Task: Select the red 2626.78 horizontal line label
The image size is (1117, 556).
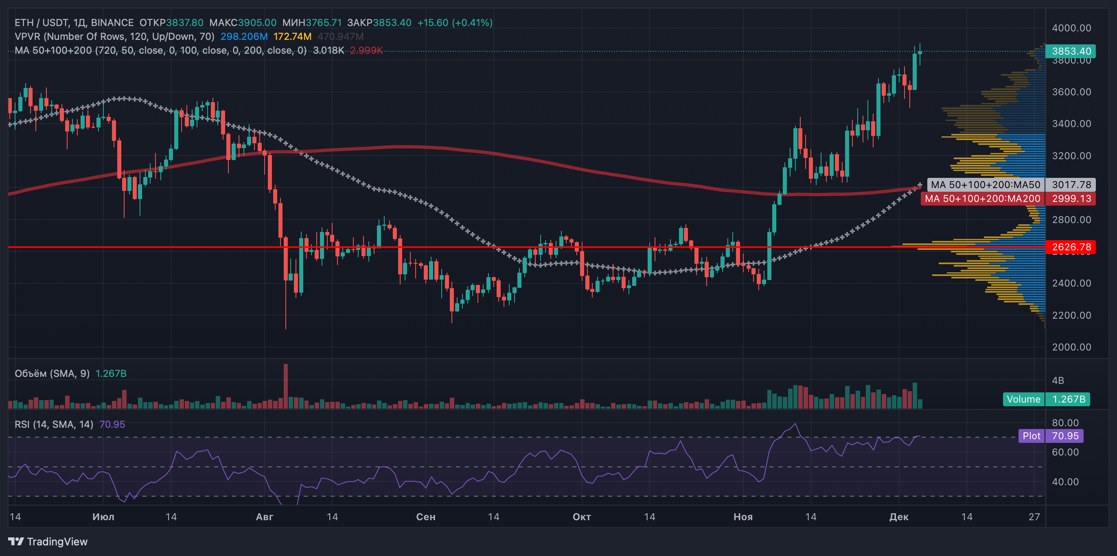Action: [1070, 247]
